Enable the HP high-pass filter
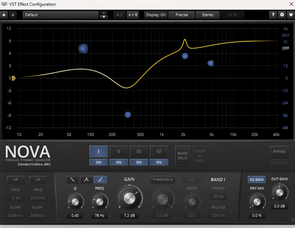Viewport: 295px width, 228px height. tap(15, 179)
